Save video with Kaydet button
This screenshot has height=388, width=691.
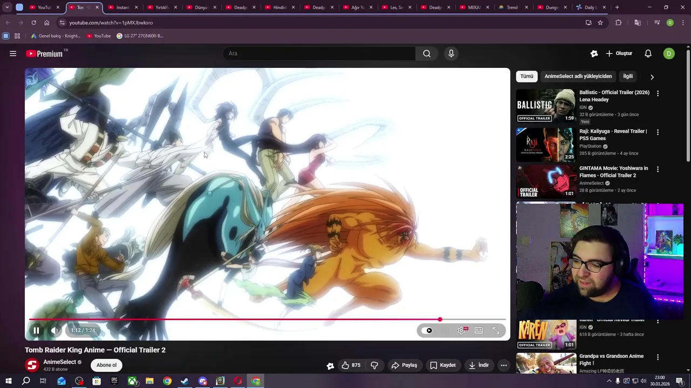[443, 365]
